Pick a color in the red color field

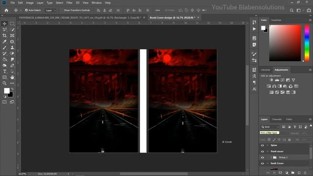click(285, 43)
